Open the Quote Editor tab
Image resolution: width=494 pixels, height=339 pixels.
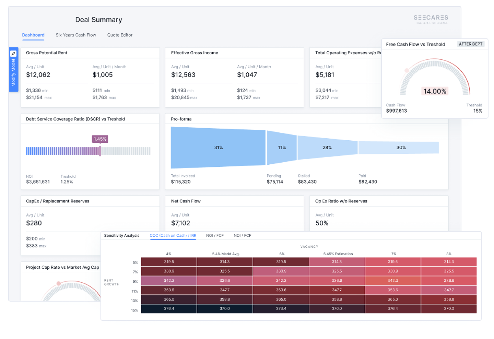click(x=120, y=35)
